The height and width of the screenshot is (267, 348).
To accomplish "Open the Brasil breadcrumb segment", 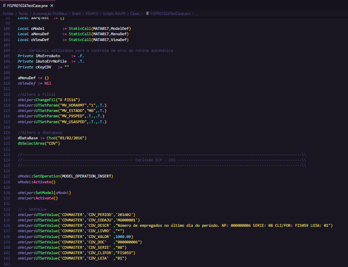I will (76, 13).
